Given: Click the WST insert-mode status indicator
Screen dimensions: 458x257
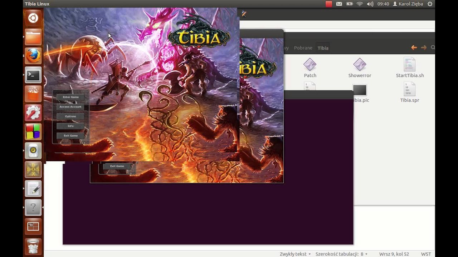Looking at the screenshot, I should click(x=426, y=254).
